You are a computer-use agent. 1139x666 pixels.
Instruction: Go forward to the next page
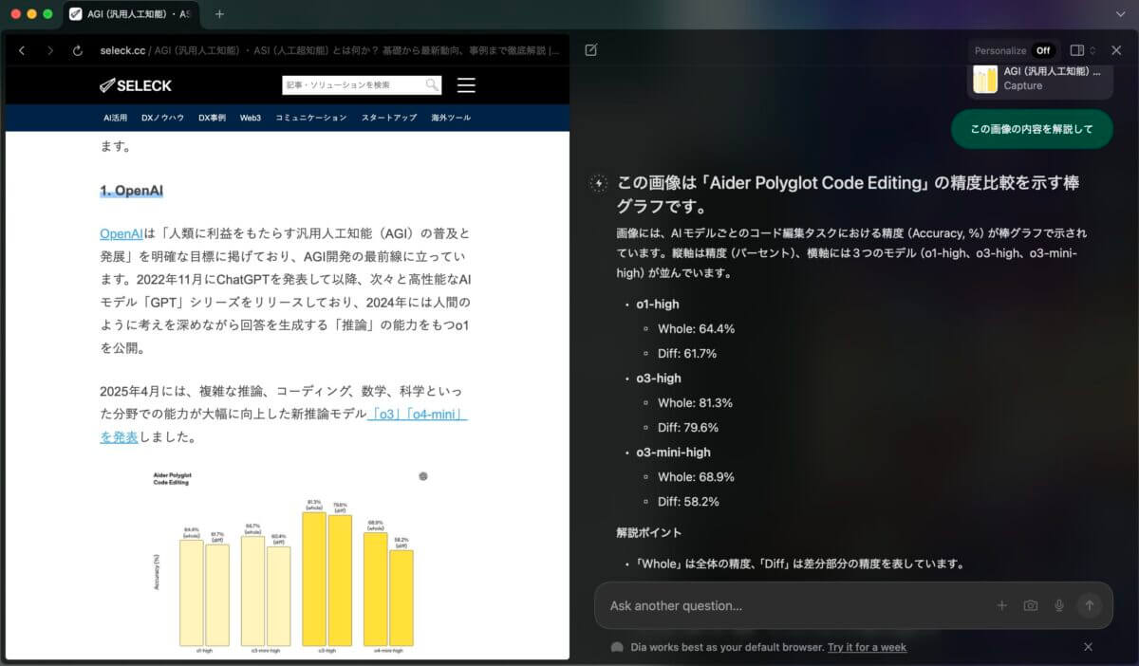click(x=49, y=50)
